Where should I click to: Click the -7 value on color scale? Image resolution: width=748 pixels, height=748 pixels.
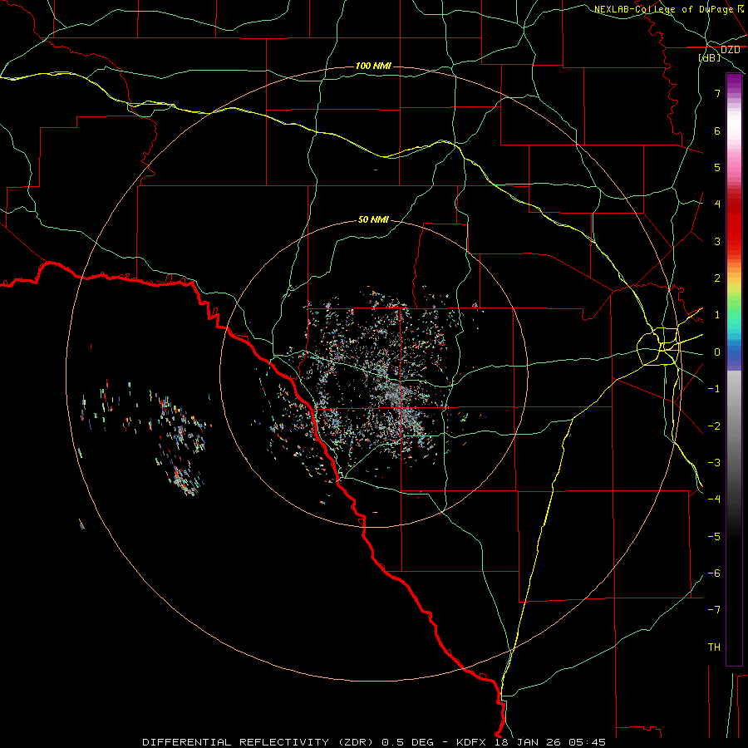(714, 610)
